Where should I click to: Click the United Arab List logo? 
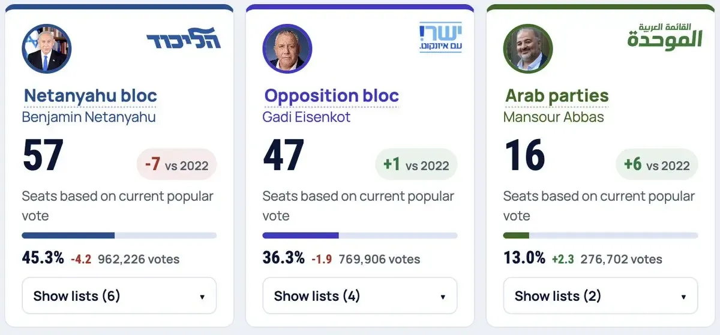click(x=665, y=36)
